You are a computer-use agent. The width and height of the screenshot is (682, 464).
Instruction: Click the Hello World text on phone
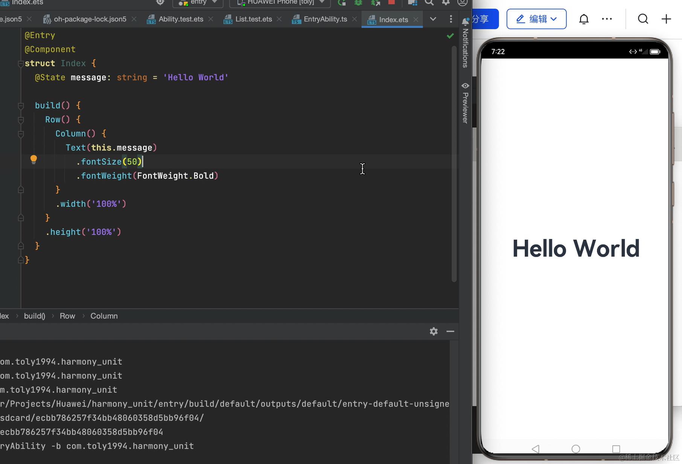pyautogui.click(x=576, y=248)
